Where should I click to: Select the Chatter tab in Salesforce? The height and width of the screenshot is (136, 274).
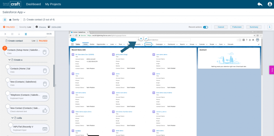[x=92, y=44]
